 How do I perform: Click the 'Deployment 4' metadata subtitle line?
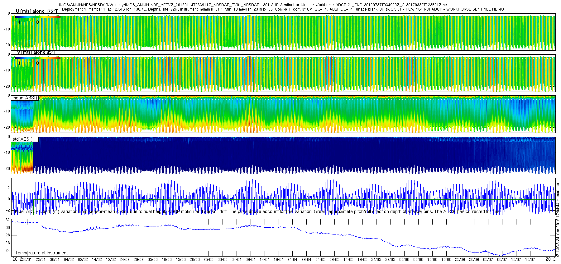[283, 9]
